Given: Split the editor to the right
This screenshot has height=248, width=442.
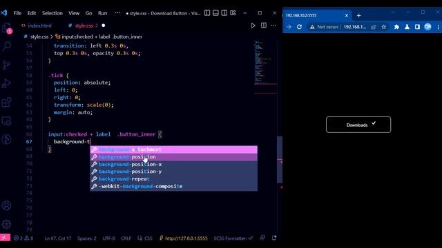Looking at the screenshot, I should pos(264,25).
